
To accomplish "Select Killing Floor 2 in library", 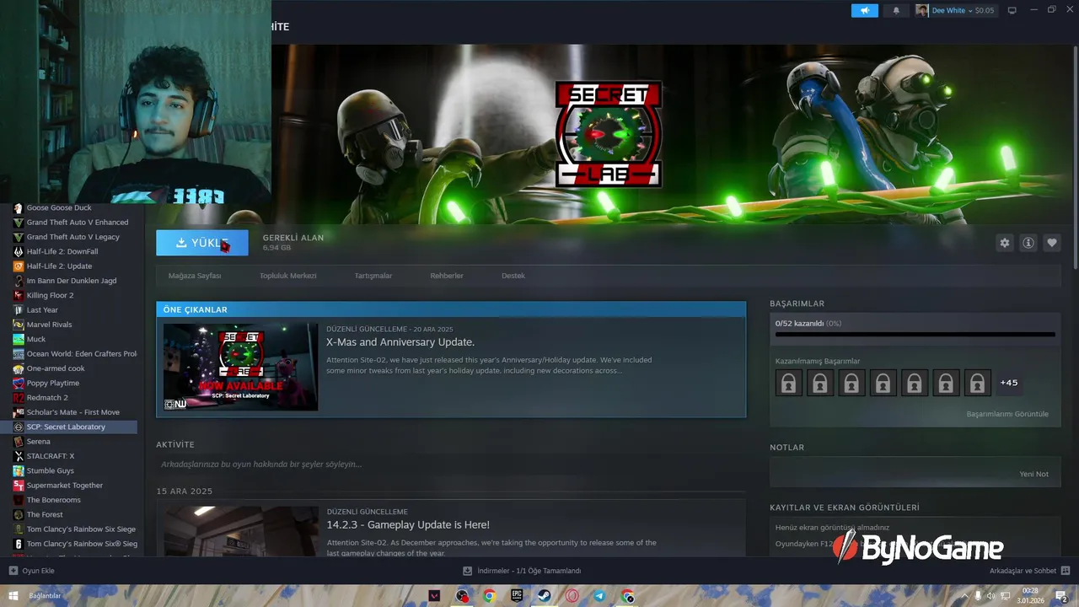I will [50, 295].
